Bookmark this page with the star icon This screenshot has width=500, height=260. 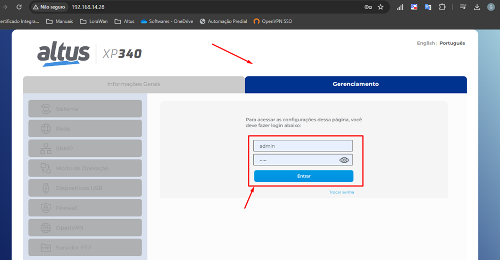tap(381, 7)
